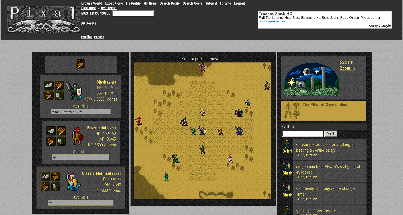Click the upper-right bow icon in Classic Mermaid's panel

pos(56,177)
